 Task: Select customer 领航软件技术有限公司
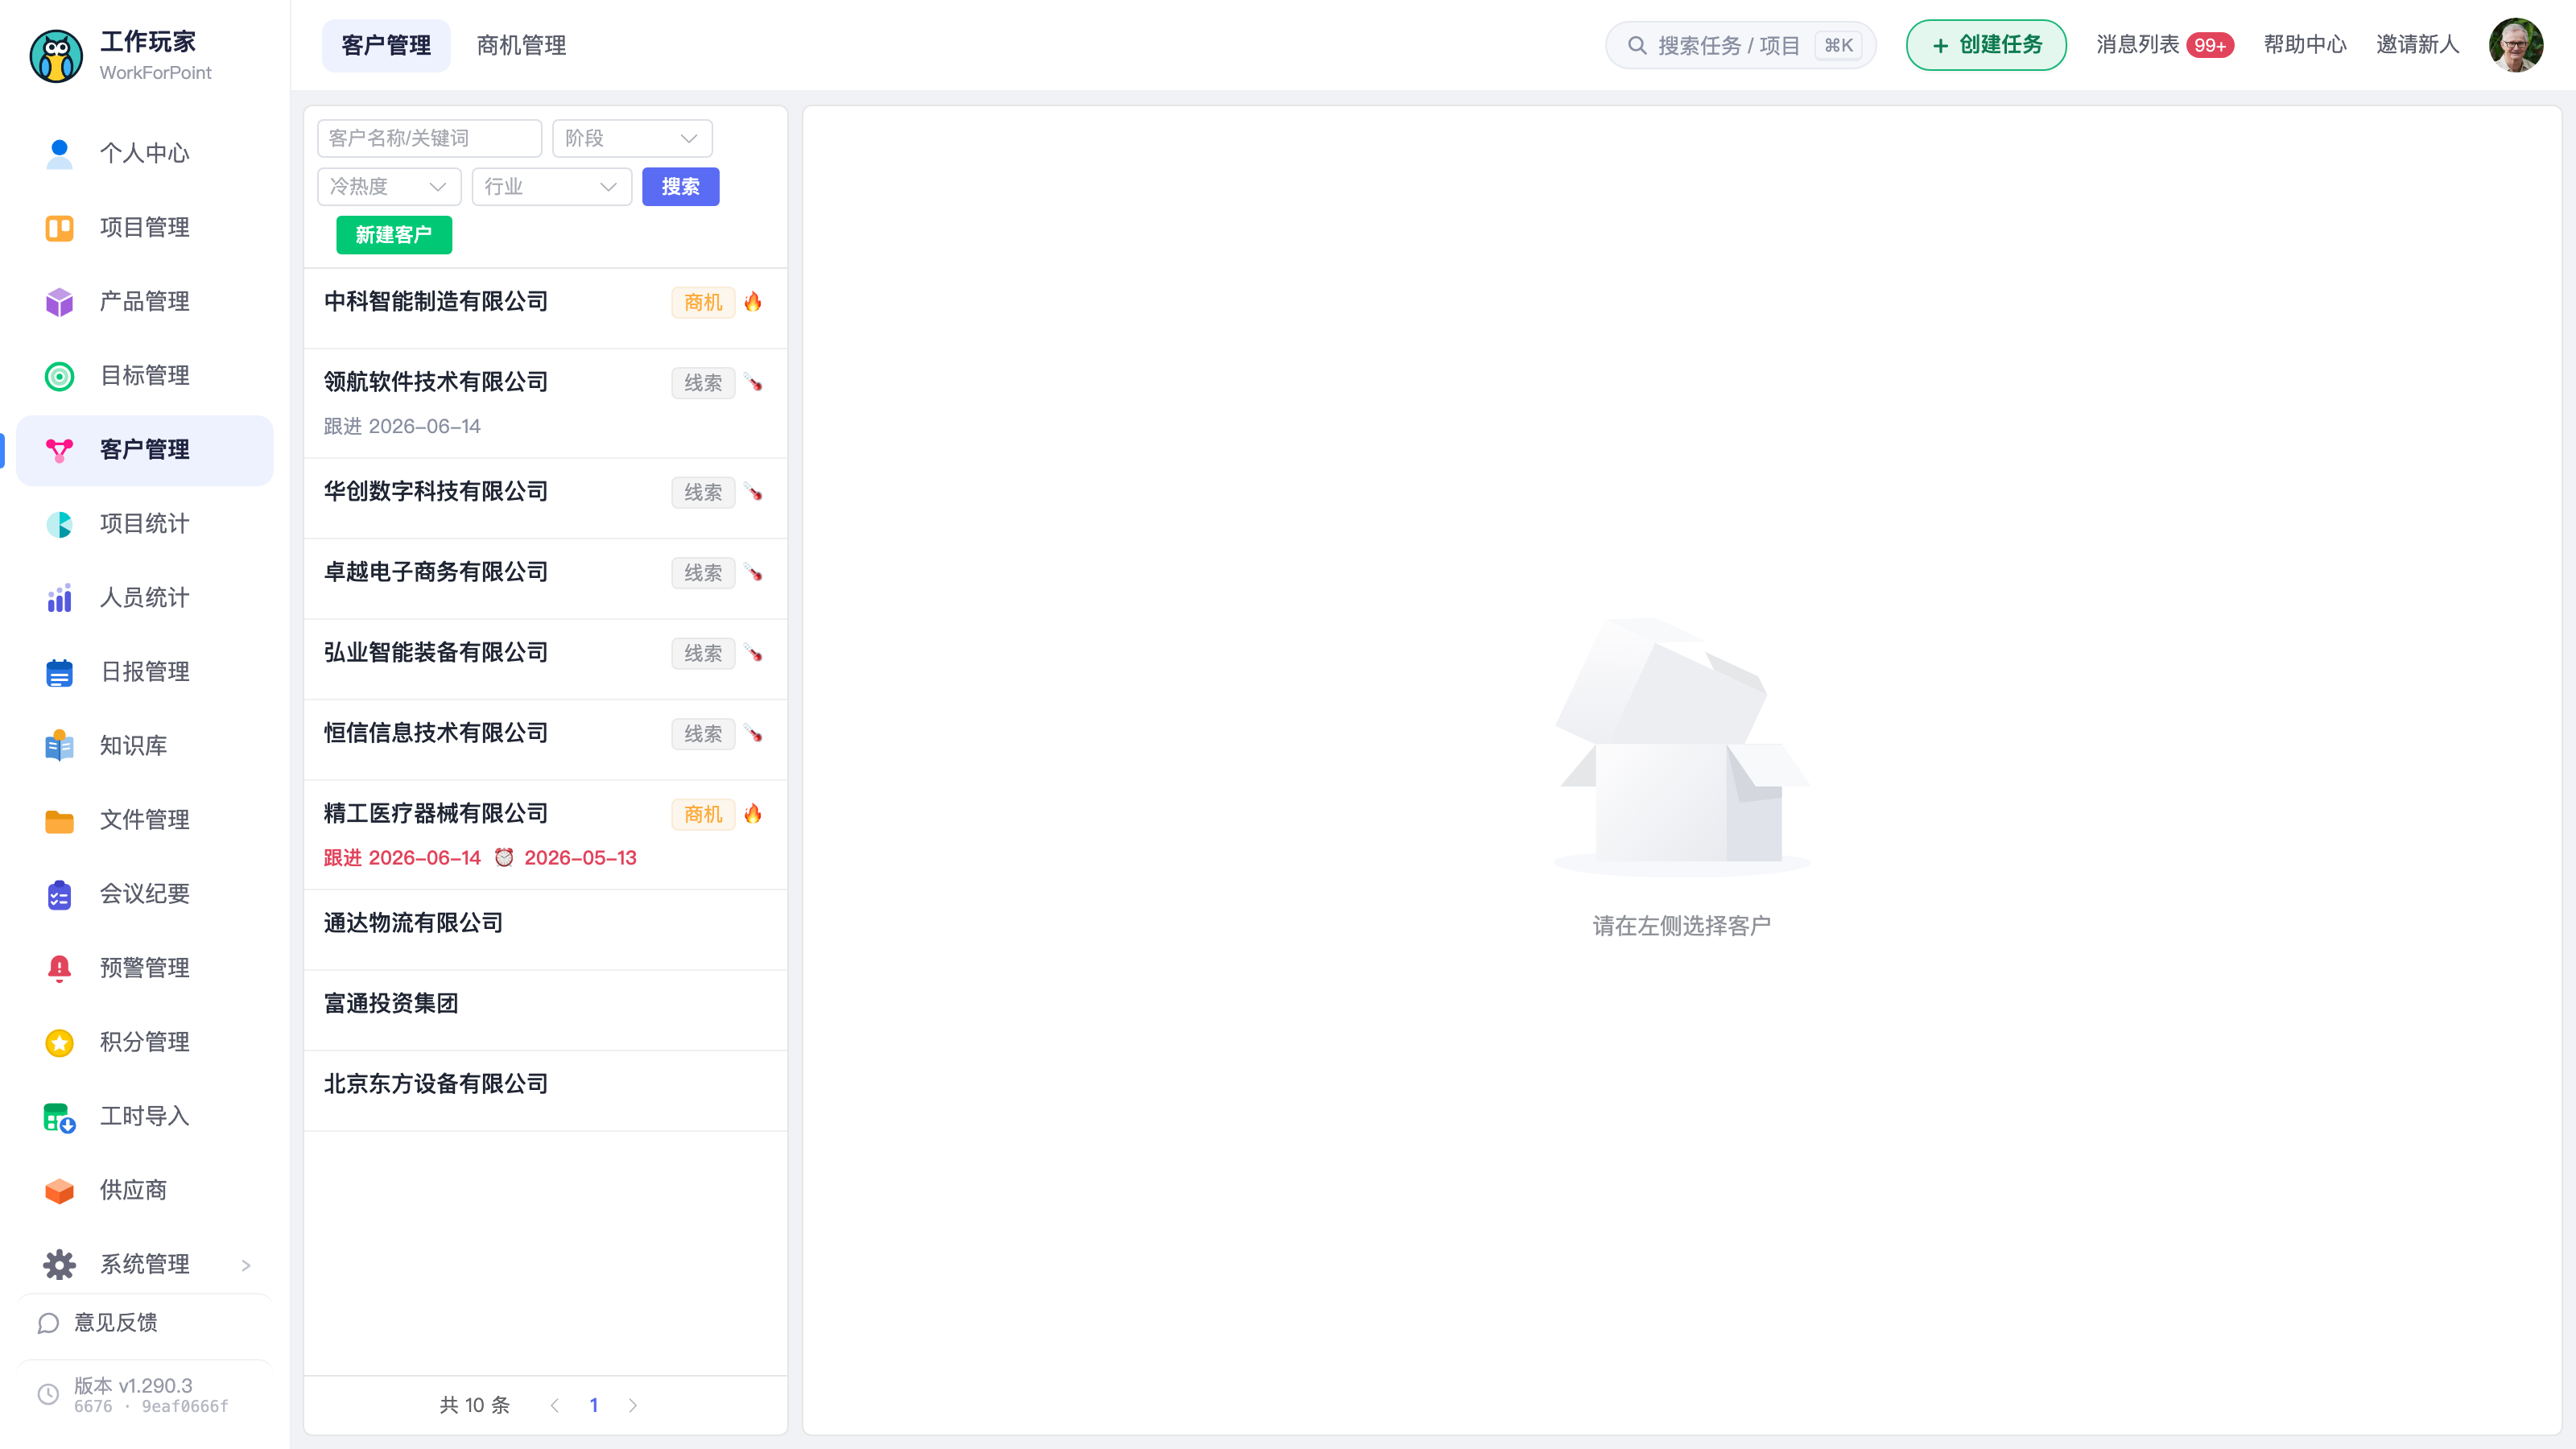coord(545,404)
